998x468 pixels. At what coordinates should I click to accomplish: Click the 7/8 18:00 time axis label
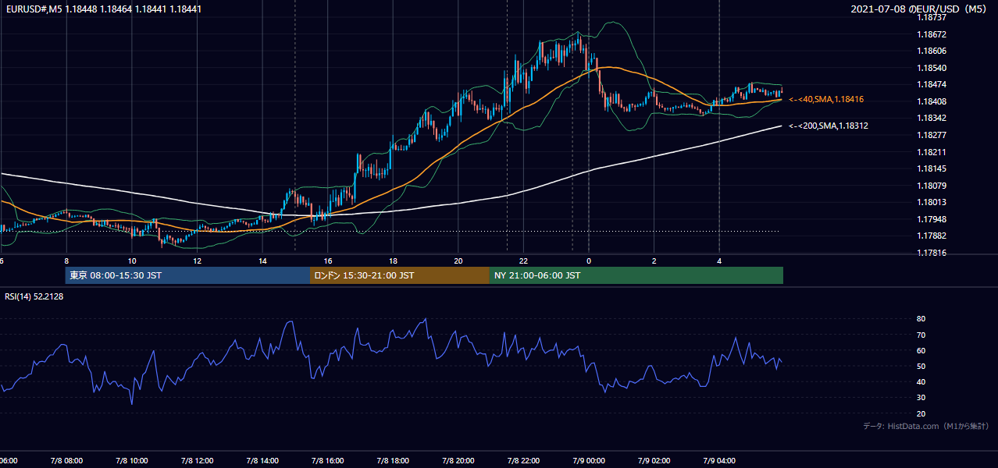tap(393, 460)
